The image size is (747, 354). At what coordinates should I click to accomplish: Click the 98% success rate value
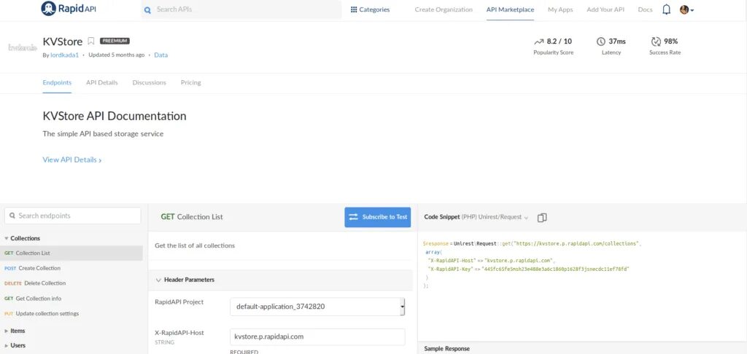(x=671, y=42)
